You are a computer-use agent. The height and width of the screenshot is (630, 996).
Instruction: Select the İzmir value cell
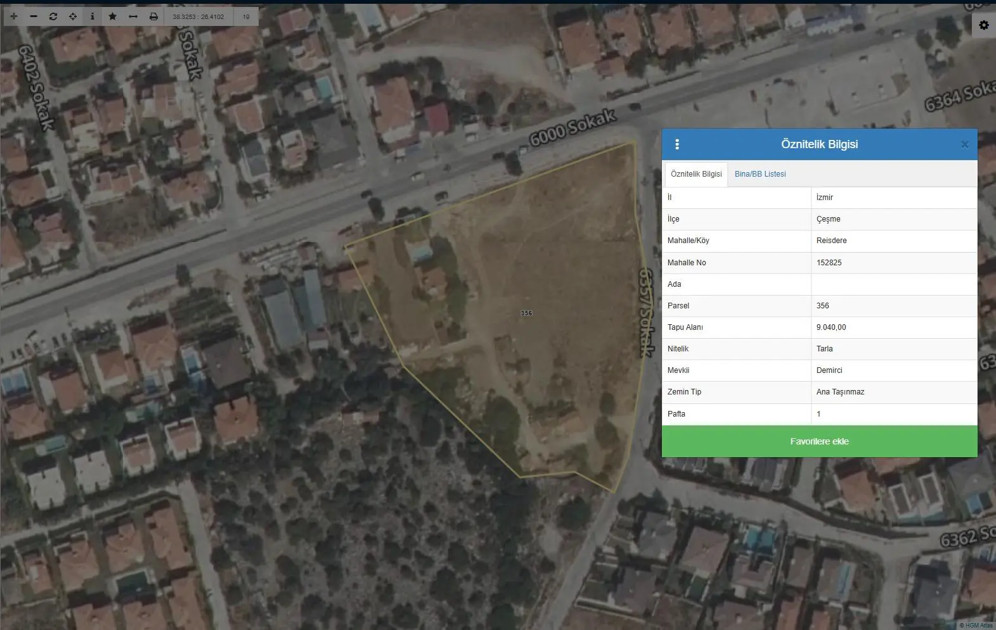pyautogui.click(x=894, y=198)
